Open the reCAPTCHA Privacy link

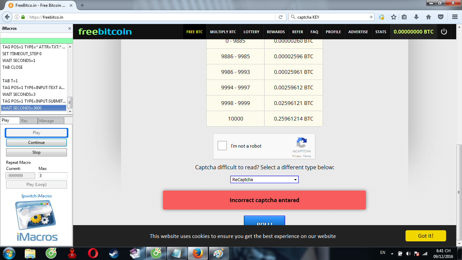coord(296,156)
